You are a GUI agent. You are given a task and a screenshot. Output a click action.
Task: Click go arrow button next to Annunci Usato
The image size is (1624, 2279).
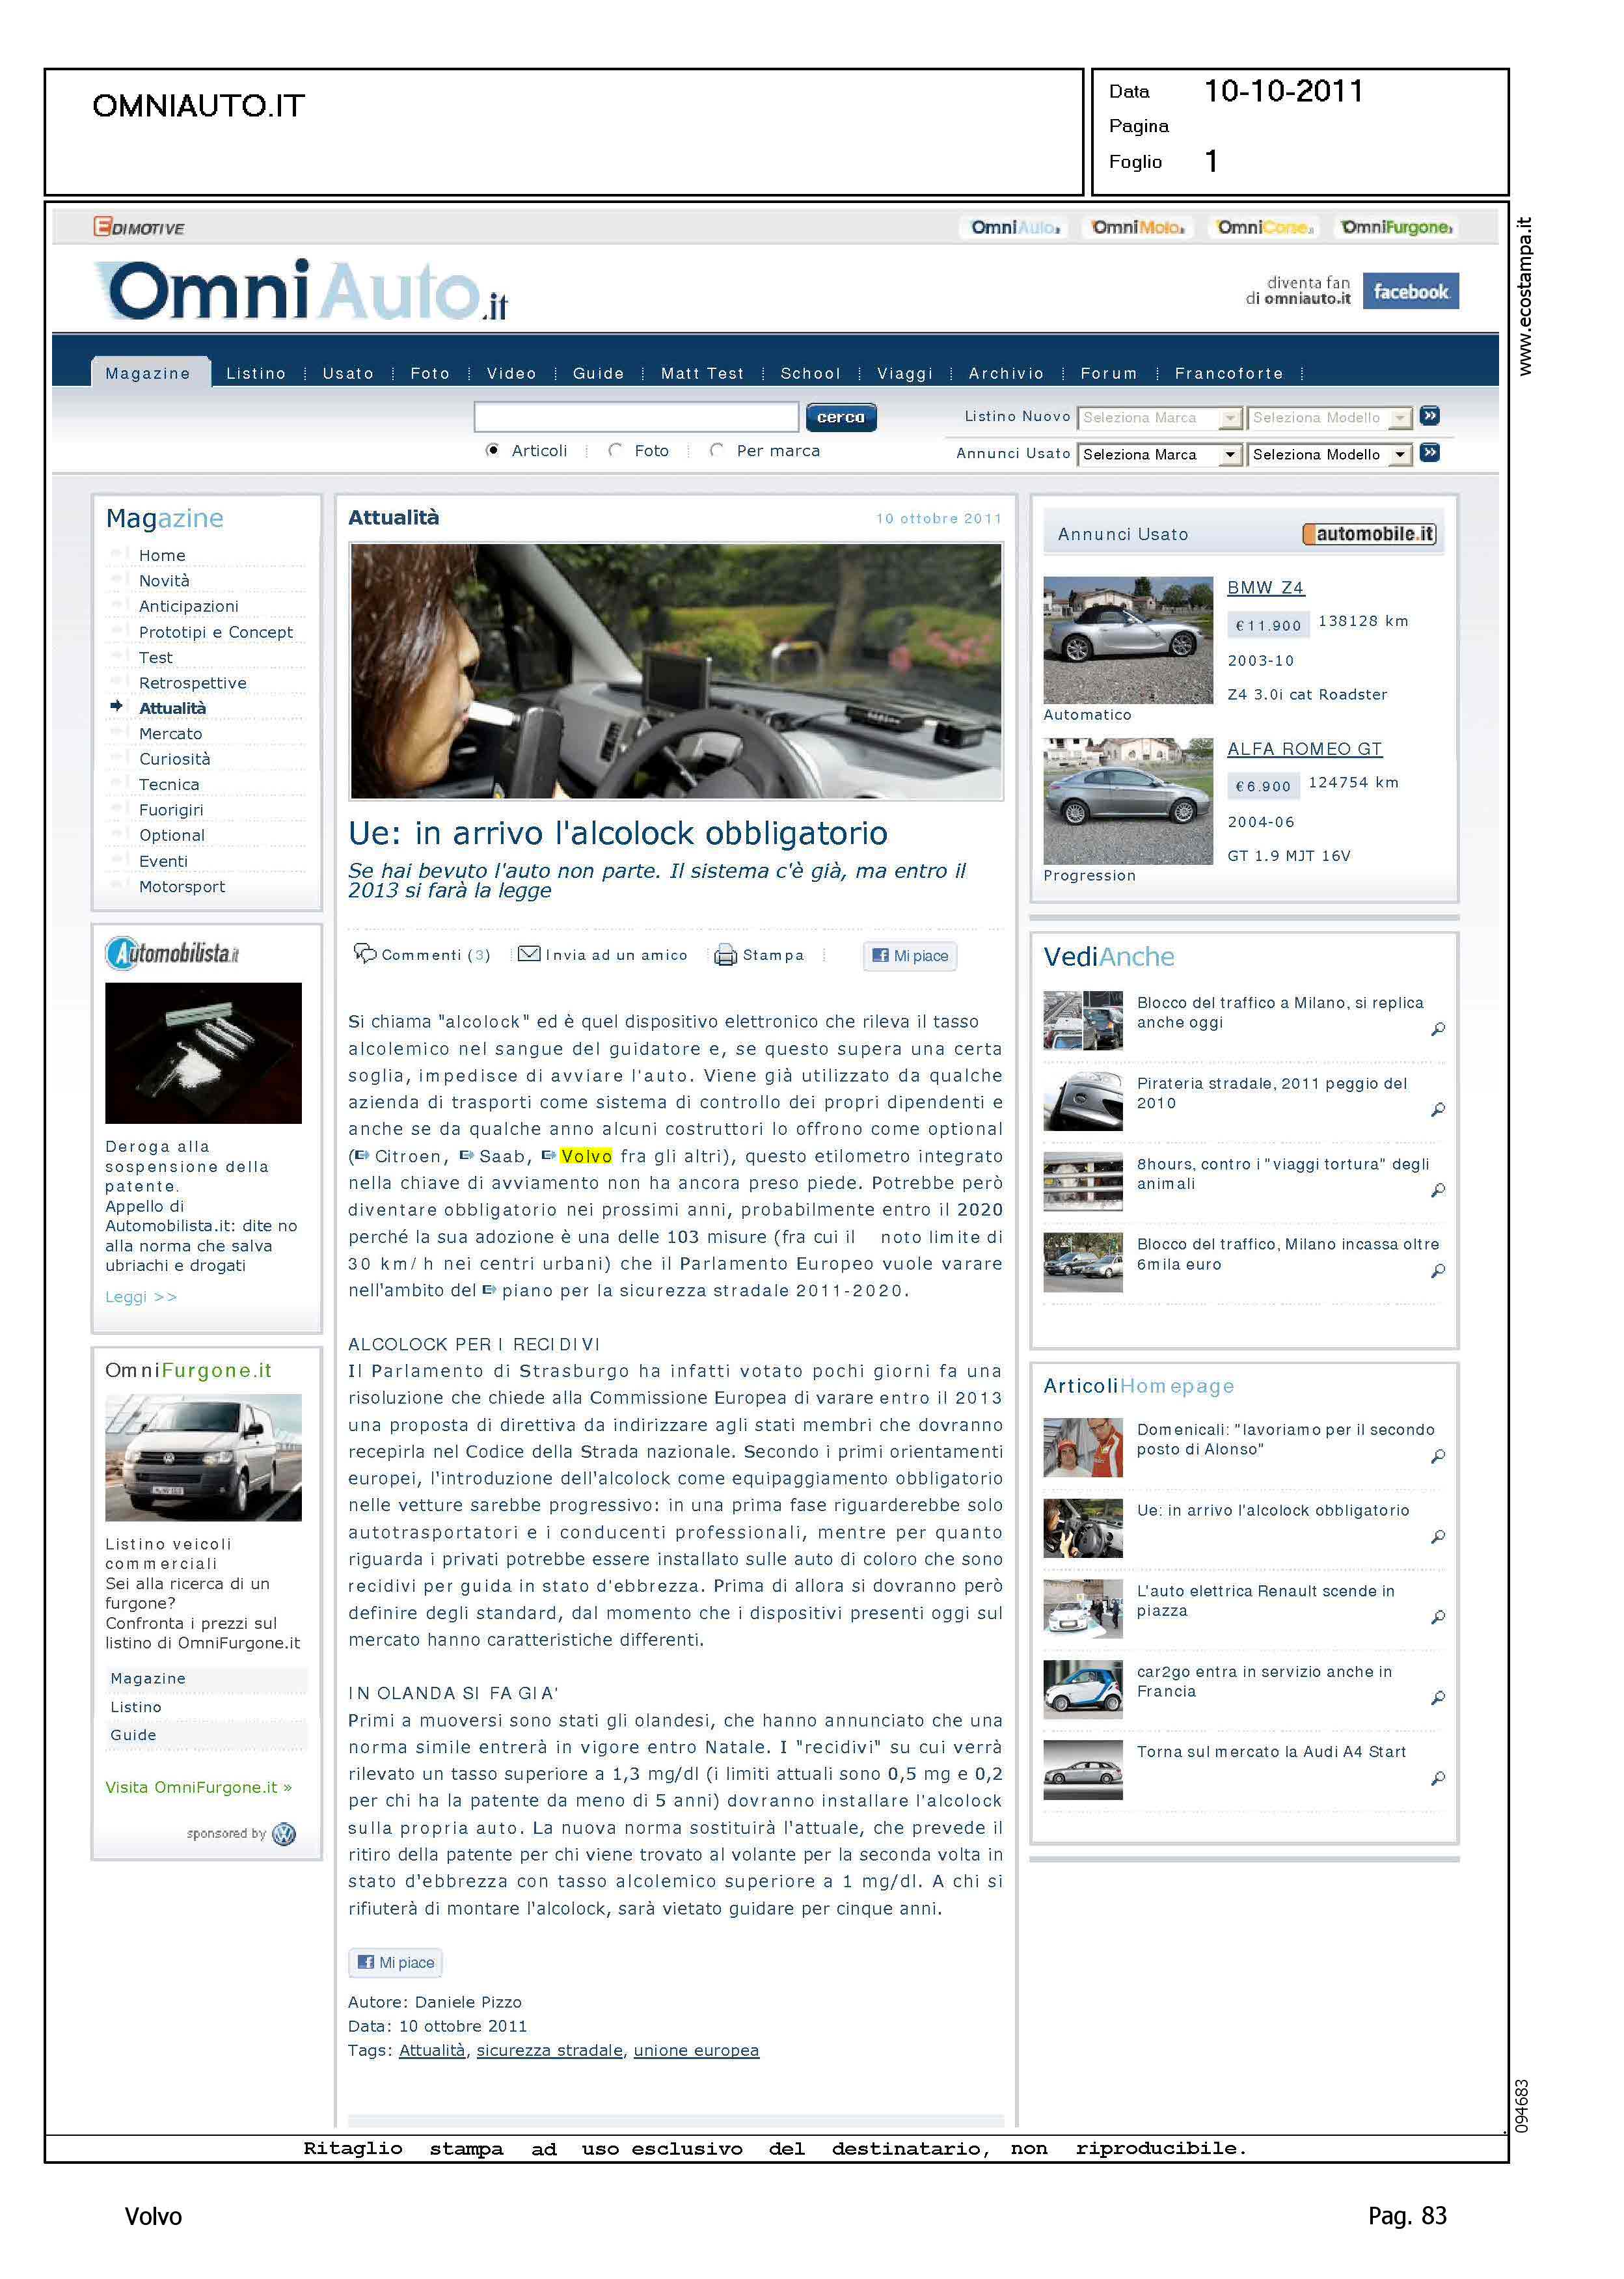click(x=1430, y=453)
